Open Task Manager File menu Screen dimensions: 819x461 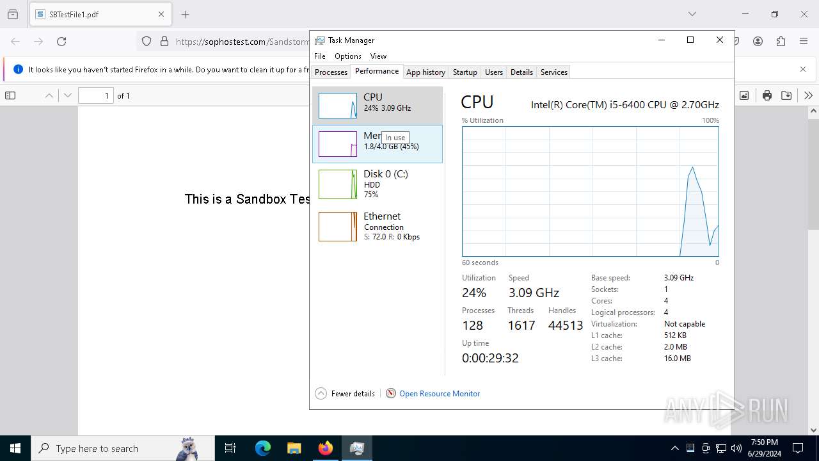[320, 56]
